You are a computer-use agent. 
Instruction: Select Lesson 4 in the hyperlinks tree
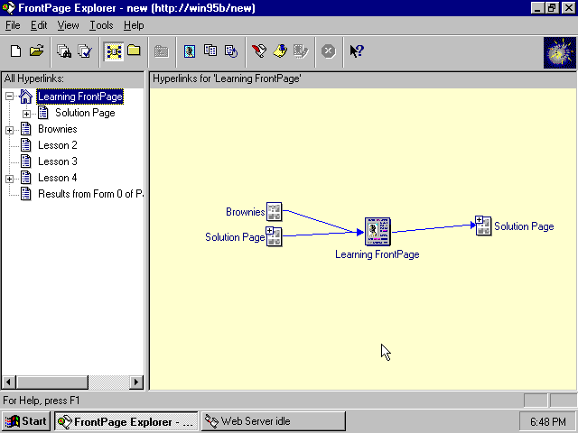58,178
